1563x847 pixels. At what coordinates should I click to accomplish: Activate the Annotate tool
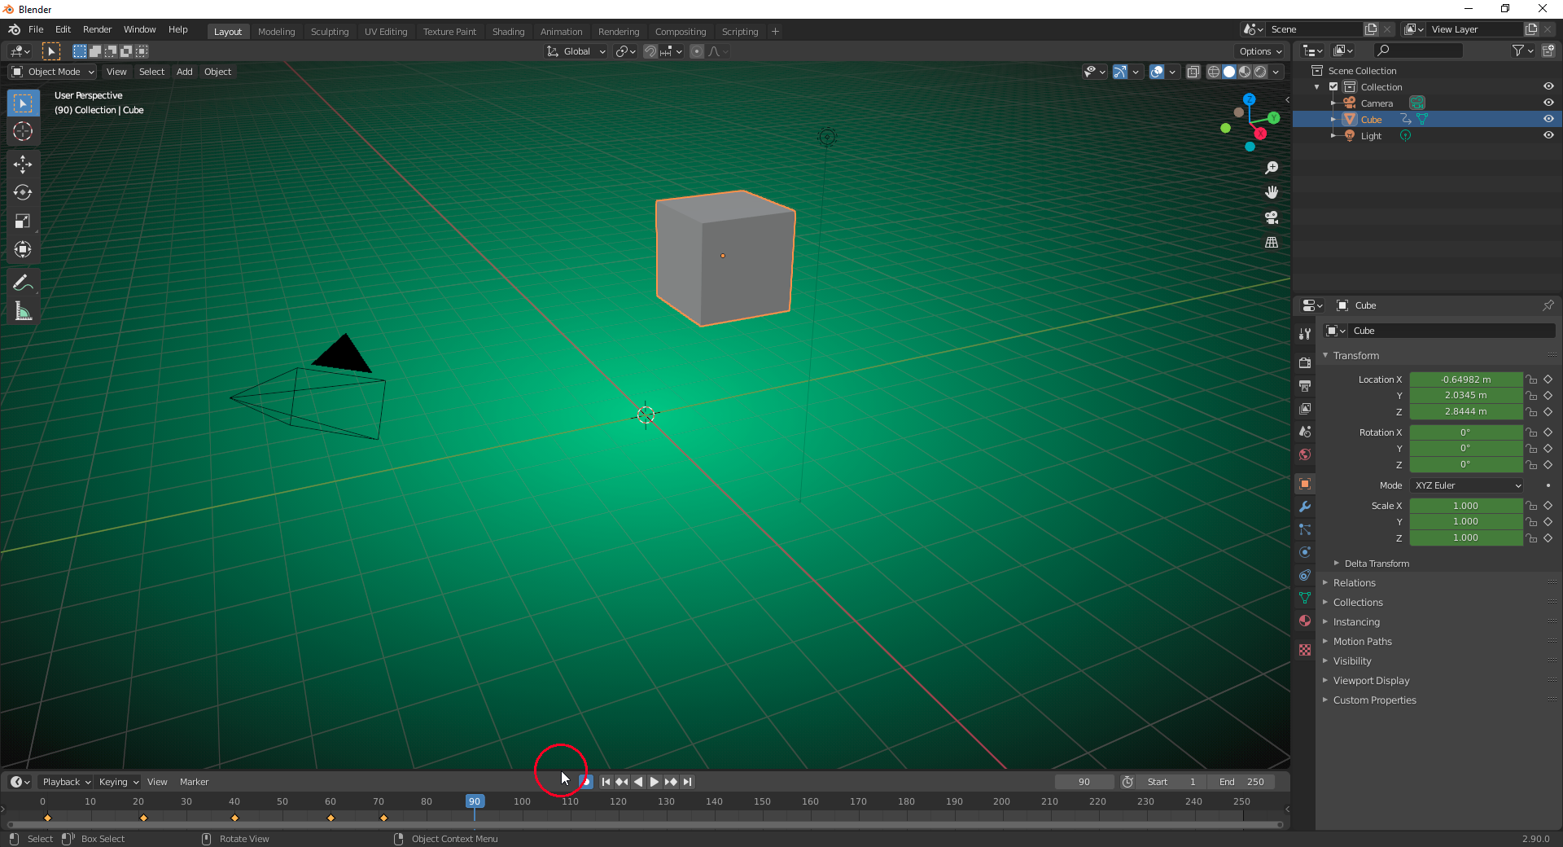tap(23, 282)
